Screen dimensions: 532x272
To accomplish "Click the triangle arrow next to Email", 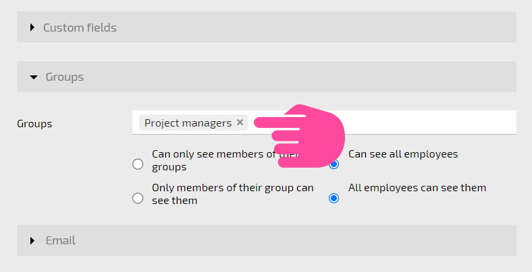I will click(32, 240).
